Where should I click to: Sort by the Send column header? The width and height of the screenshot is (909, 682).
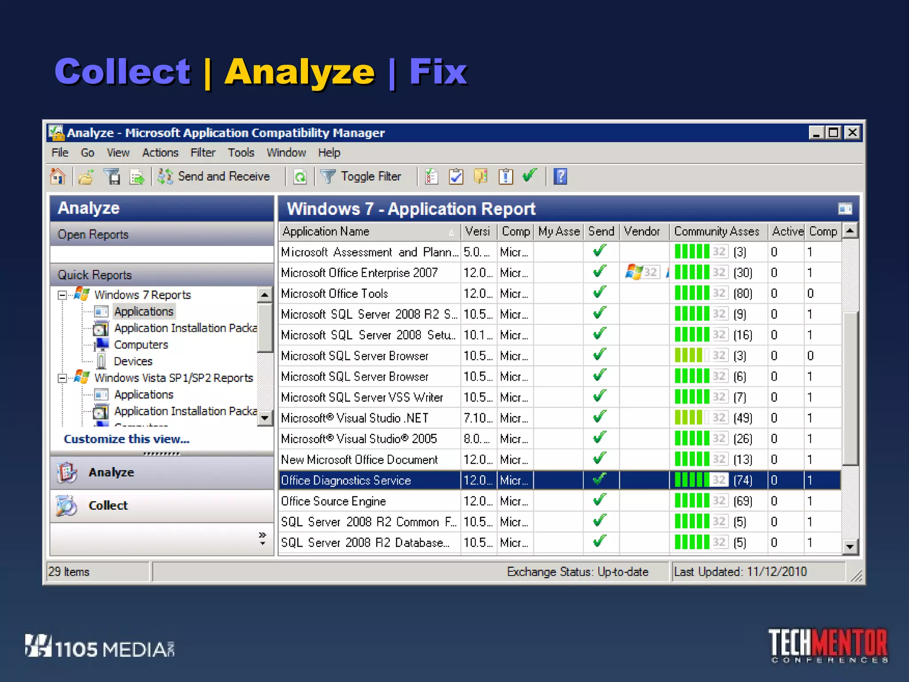pyautogui.click(x=601, y=231)
